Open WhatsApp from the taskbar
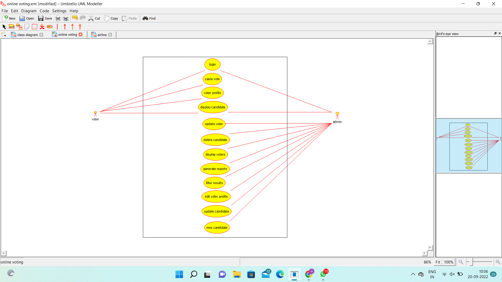This screenshot has height=282, width=502. (x=323, y=274)
